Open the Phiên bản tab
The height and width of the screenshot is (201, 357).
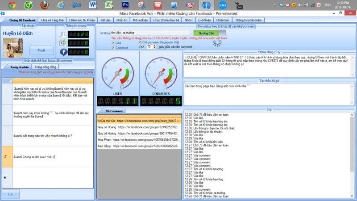pos(223,20)
